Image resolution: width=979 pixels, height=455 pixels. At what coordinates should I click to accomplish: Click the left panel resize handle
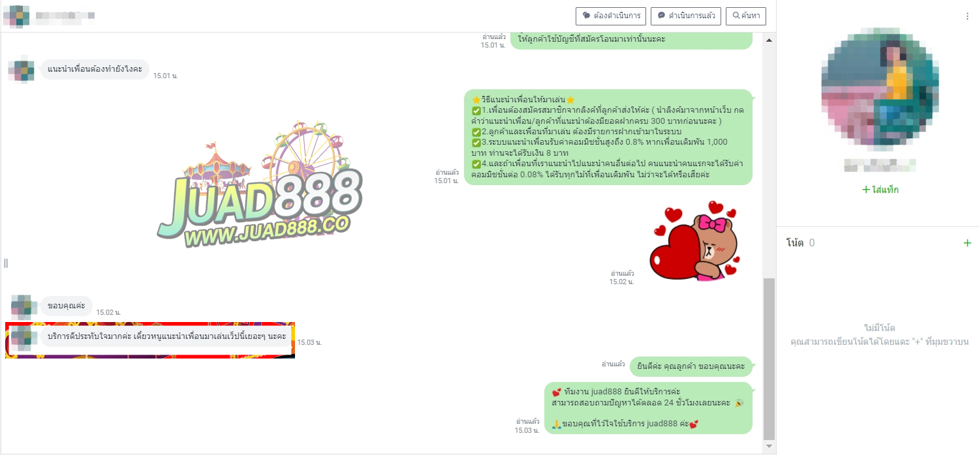(x=6, y=263)
